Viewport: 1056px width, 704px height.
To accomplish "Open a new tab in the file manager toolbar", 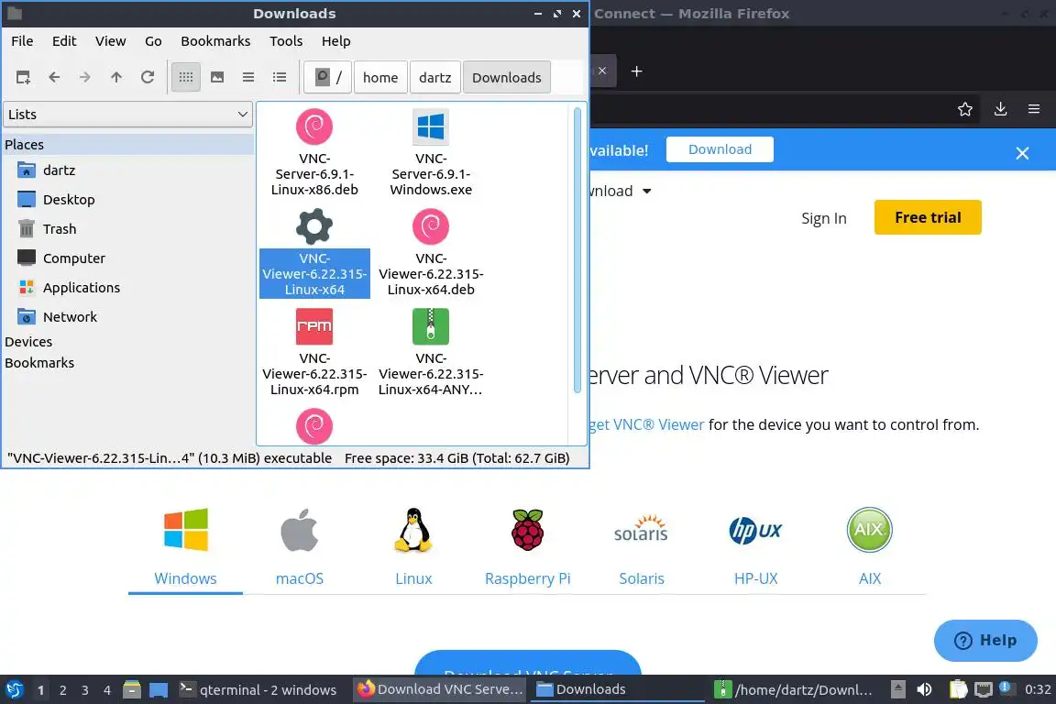I will (x=23, y=78).
